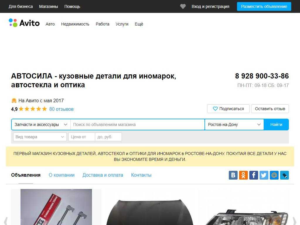Click the yellow shop description banner text
The height and width of the screenshot is (225, 300).
tap(150, 156)
